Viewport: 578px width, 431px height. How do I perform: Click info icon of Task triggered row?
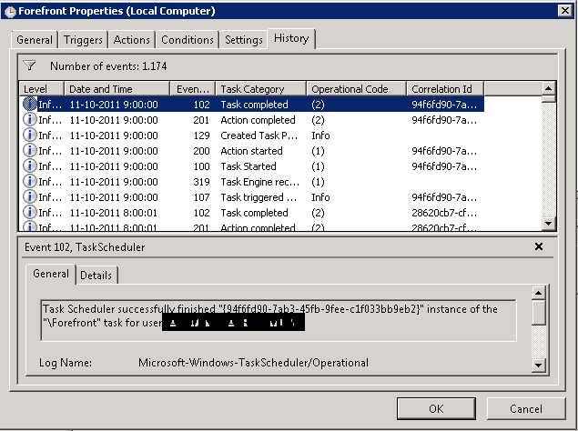pyautogui.click(x=30, y=197)
